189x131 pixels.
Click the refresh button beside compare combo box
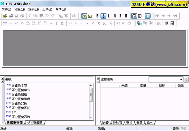(x=186, y=79)
